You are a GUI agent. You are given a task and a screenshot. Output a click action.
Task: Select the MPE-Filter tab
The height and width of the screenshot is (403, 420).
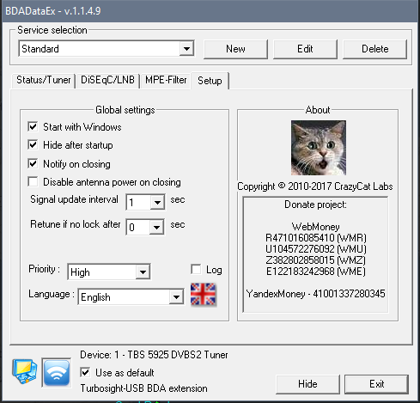tap(166, 80)
